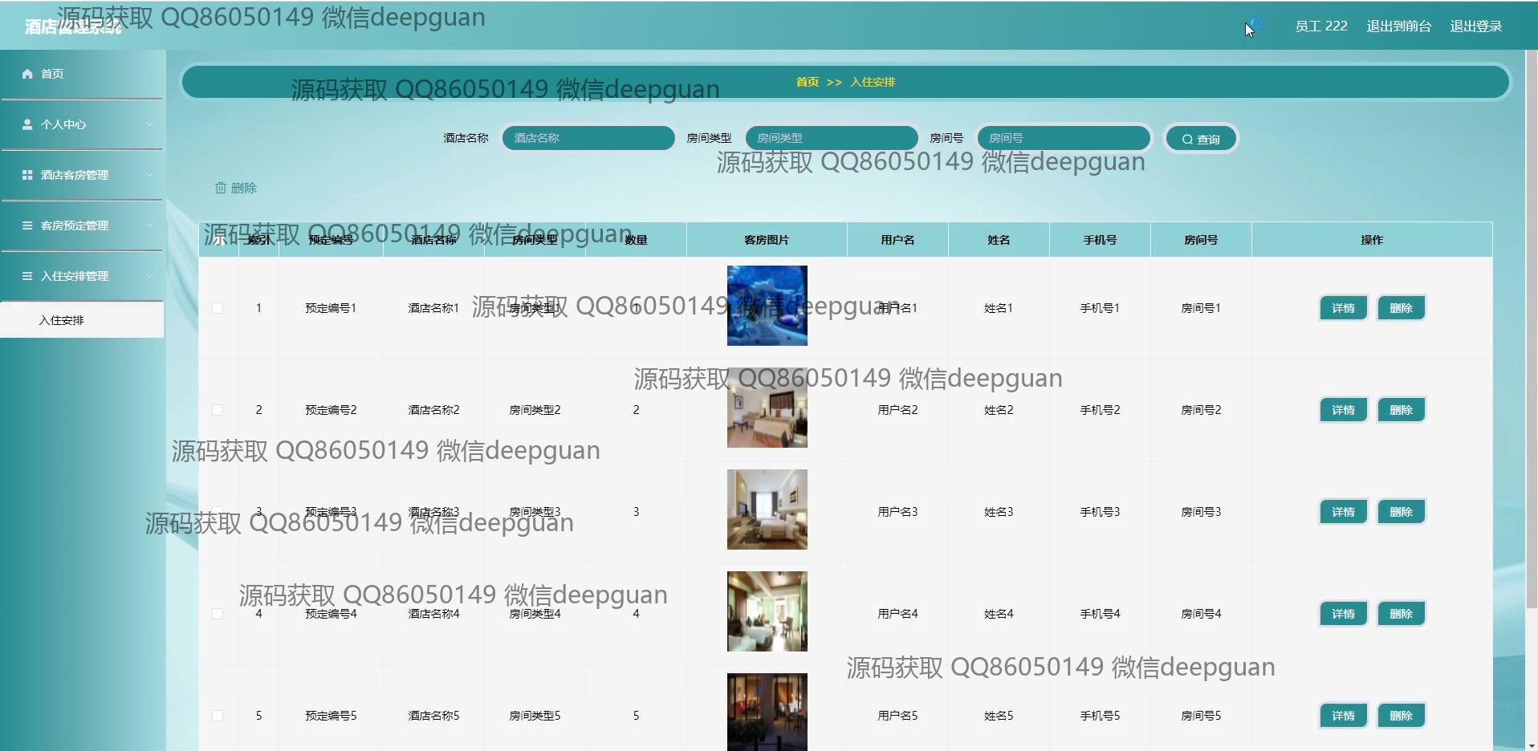Image resolution: width=1538 pixels, height=751 pixels.
Task: Open the 入住安排 submenu item
Action: (x=61, y=319)
